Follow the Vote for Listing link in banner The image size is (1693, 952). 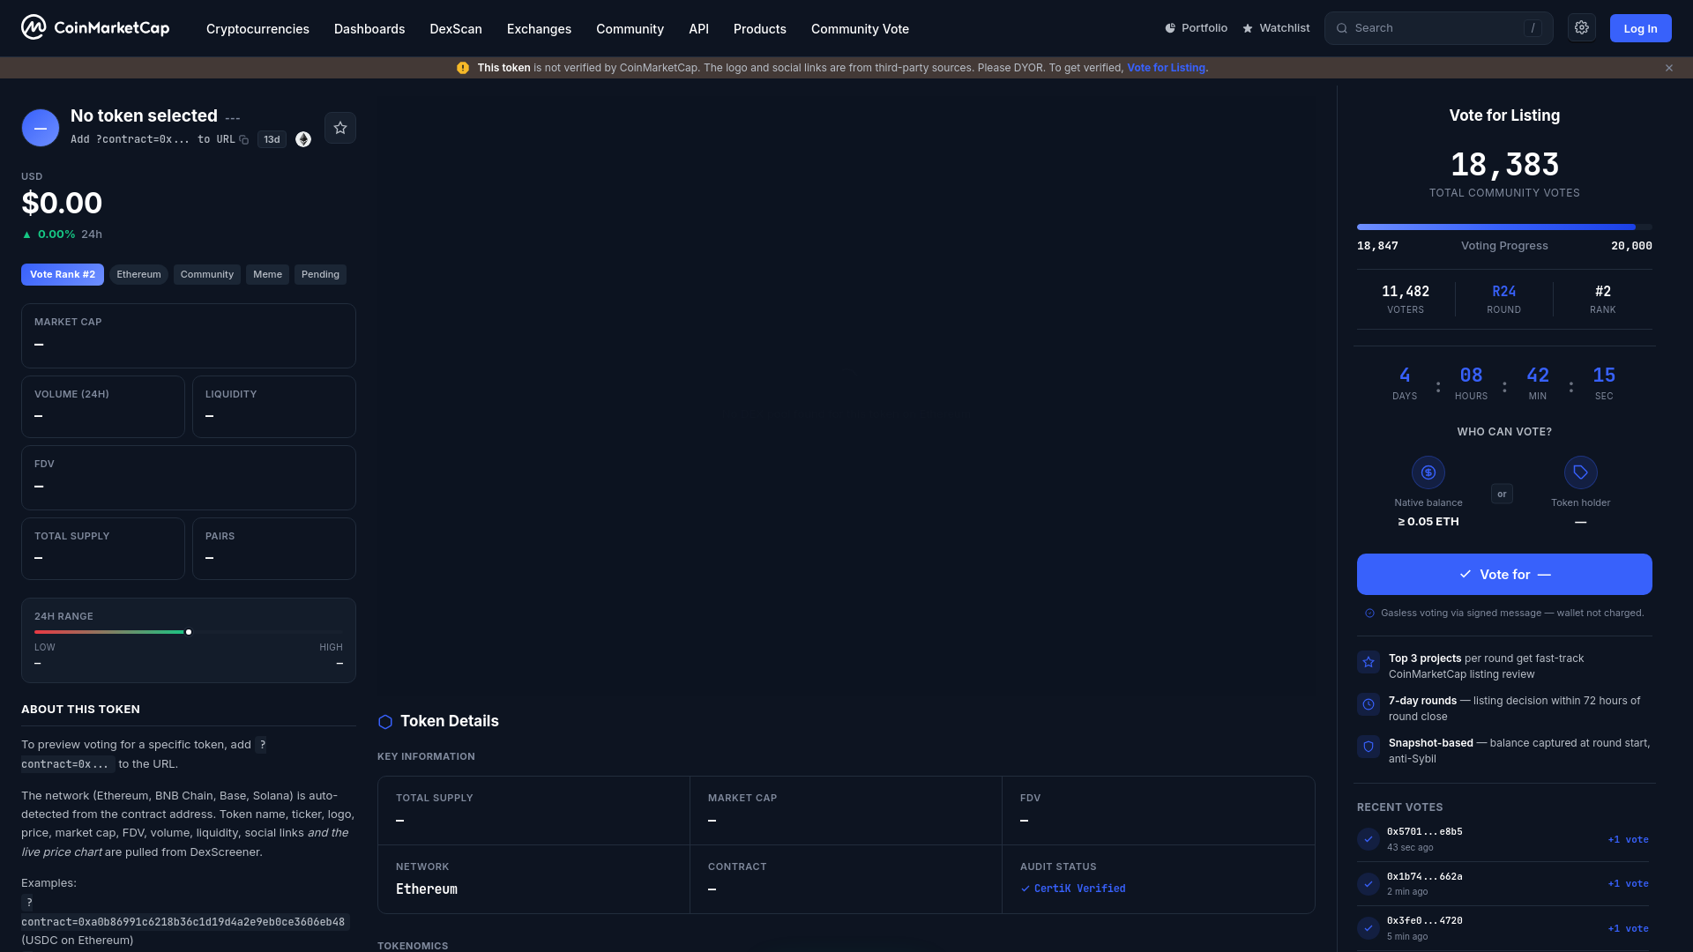(1166, 68)
